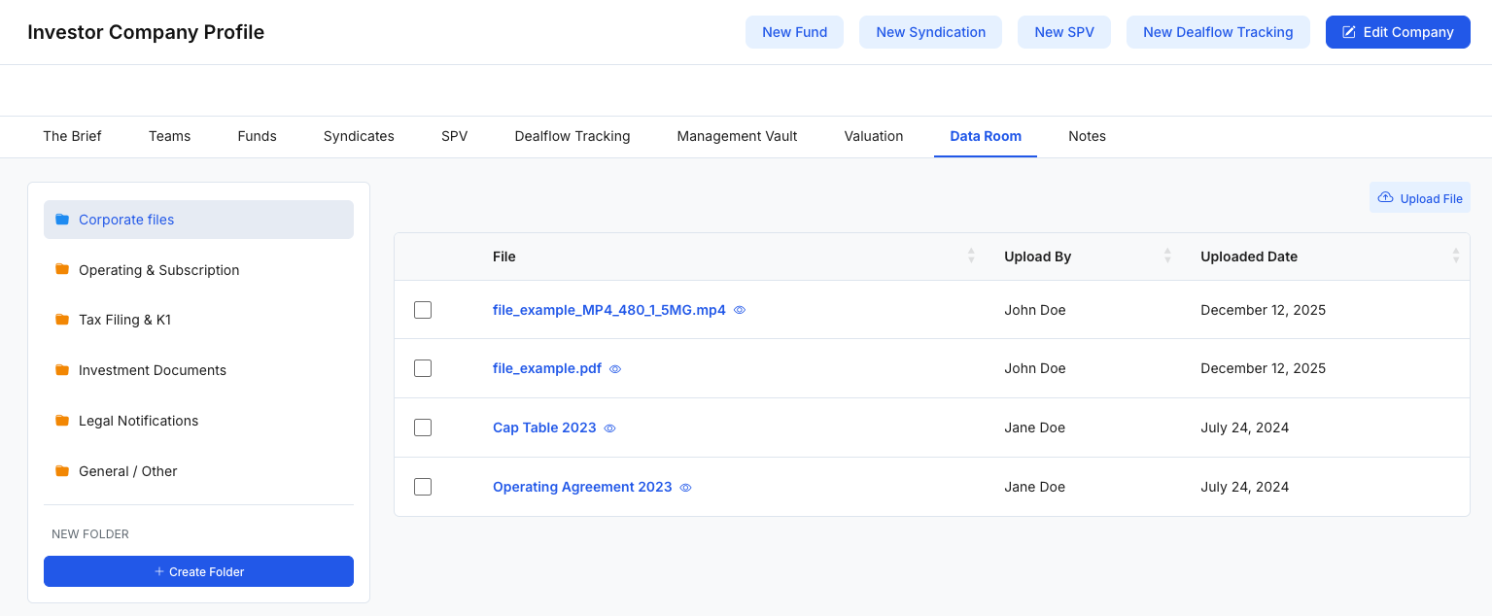Viewport: 1492px width, 616px height.
Task: Click the Investment Documents folder icon
Action: (62, 370)
